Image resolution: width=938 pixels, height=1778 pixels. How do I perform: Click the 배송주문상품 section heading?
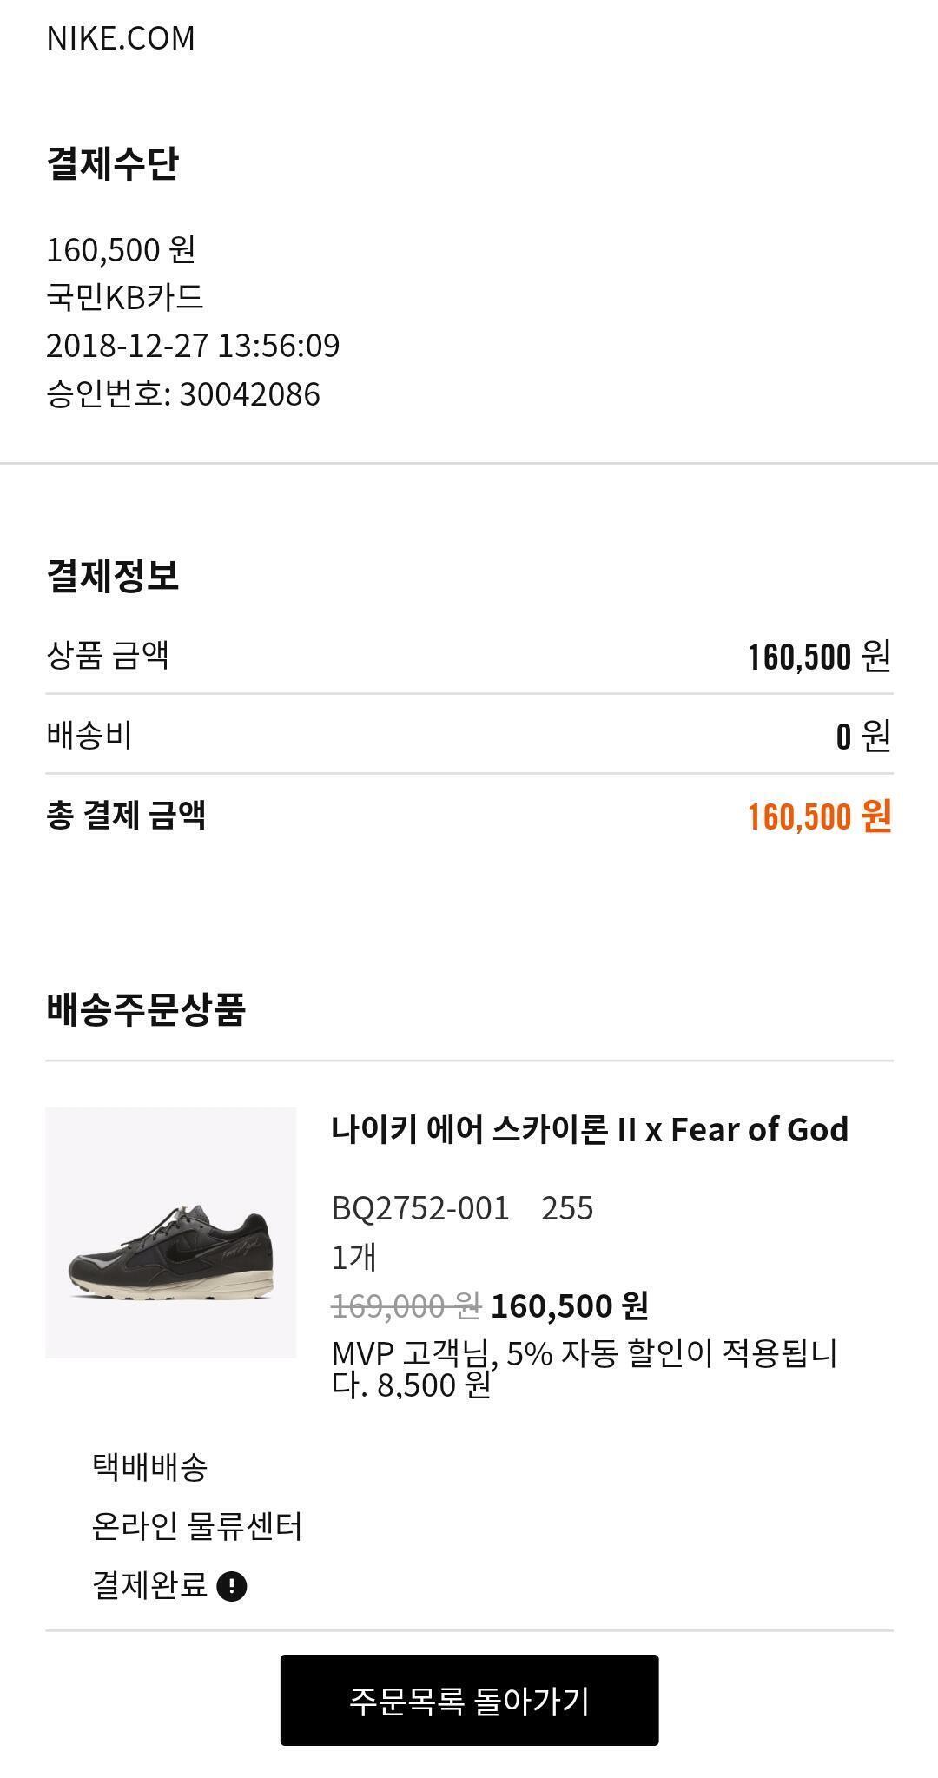click(146, 1009)
